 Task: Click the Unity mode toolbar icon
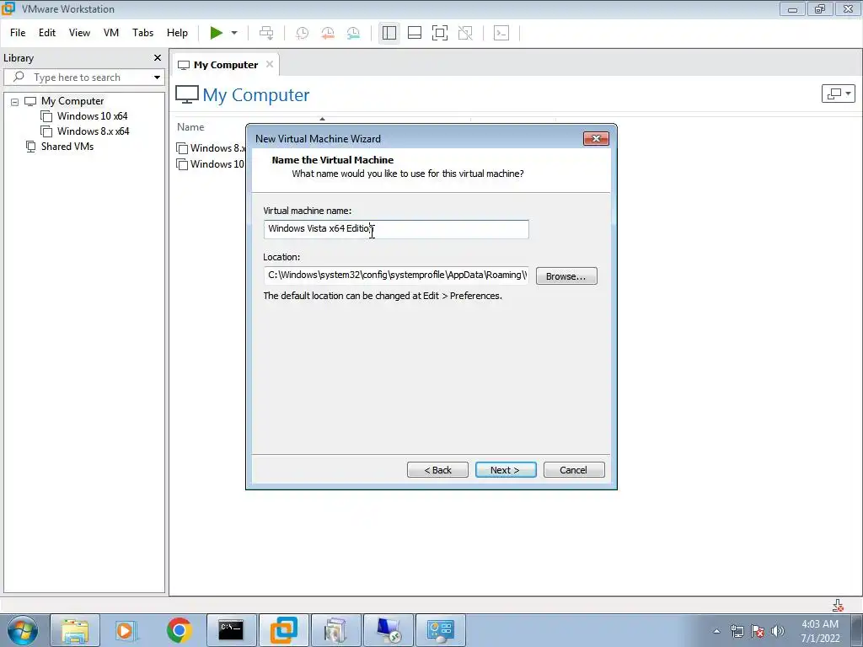(x=465, y=33)
